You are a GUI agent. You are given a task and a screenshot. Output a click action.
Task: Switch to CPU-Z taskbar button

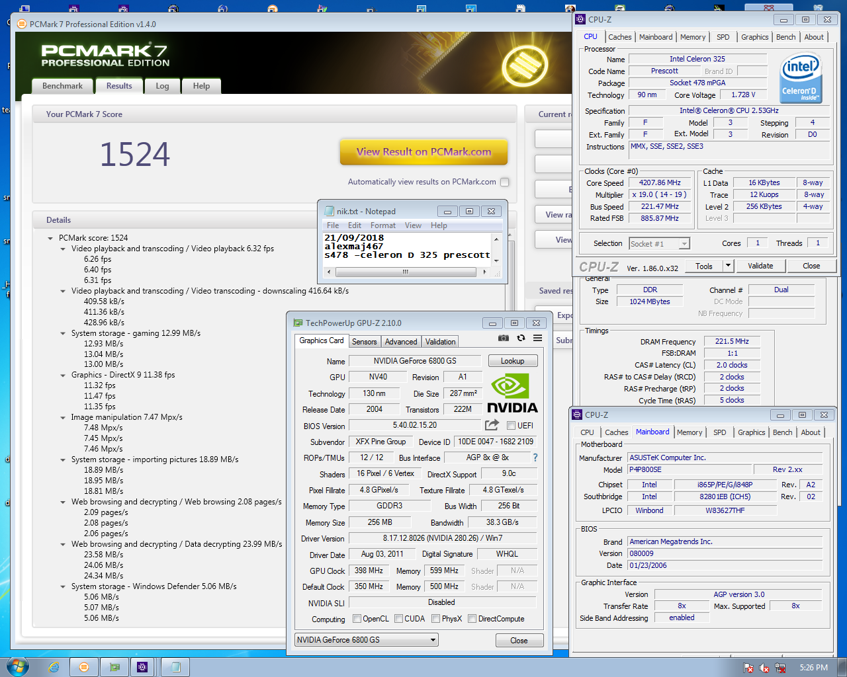(142, 667)
